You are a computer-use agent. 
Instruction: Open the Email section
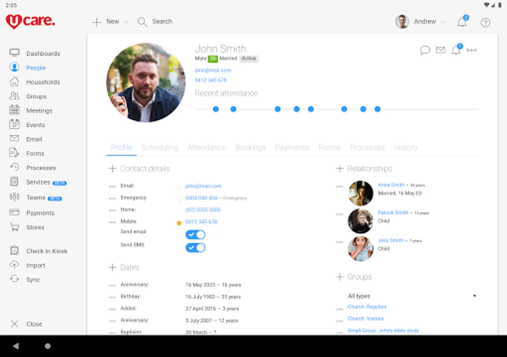click(x=34, y=139)
